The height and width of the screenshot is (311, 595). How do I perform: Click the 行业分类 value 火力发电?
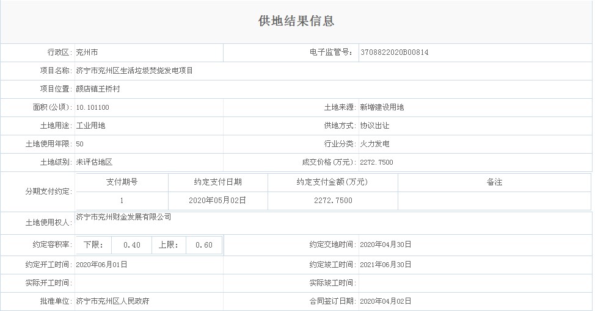374,144
